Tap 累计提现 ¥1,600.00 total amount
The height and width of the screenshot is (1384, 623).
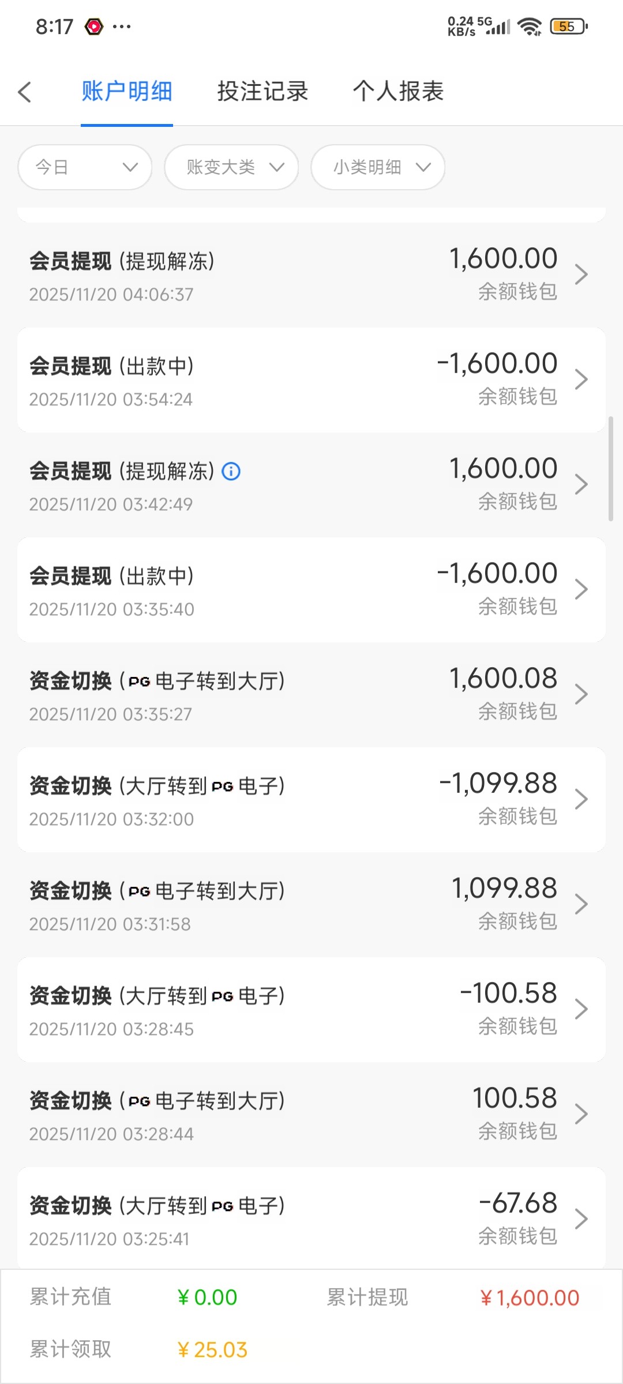tap(530, 1298)
